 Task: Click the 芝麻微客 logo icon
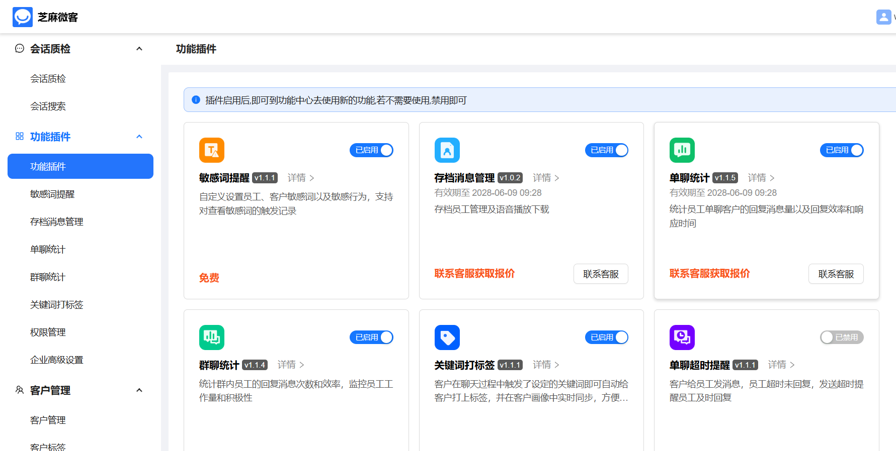23,17
